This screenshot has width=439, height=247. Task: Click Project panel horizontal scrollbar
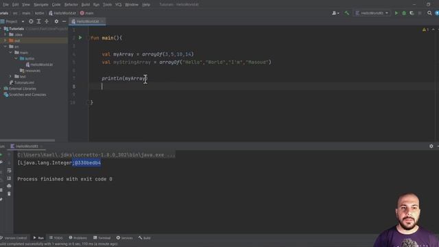[x=27, y=140]
